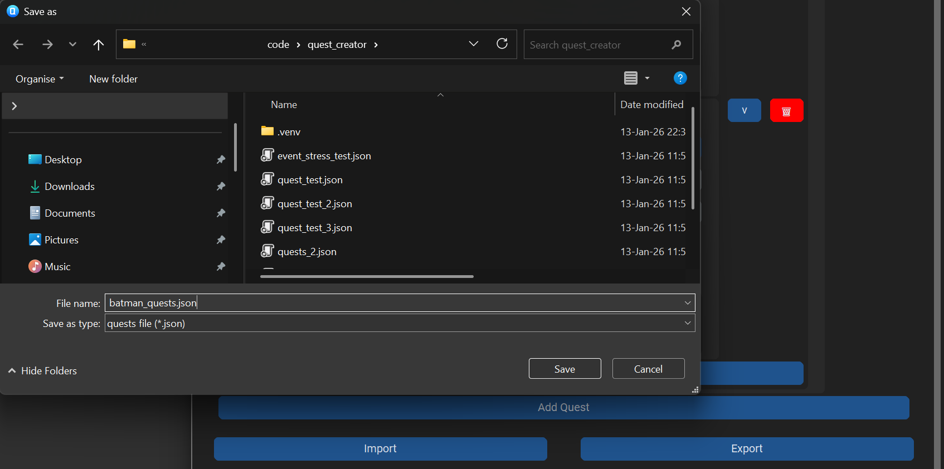
Task: Click the Import button
Action: tap(381, 449)
